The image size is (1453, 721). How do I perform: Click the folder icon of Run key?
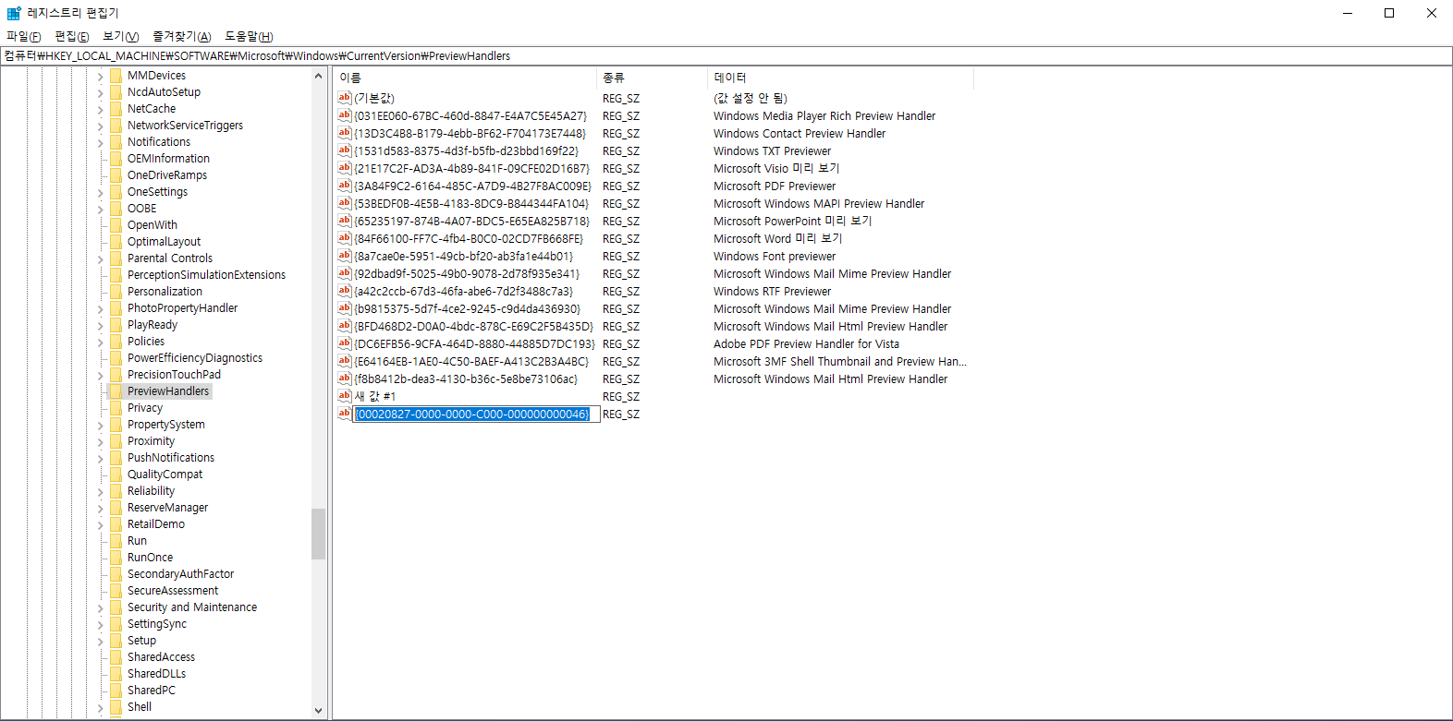pos(116,541)
